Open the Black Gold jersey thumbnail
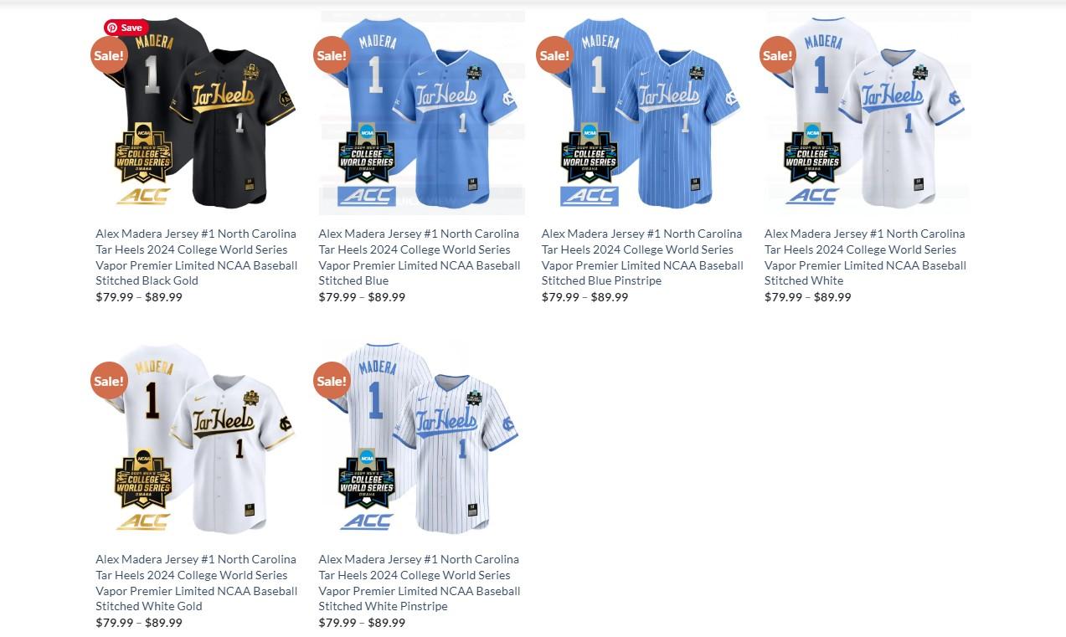Screen dimensions: 1066x637 point(198,113)
